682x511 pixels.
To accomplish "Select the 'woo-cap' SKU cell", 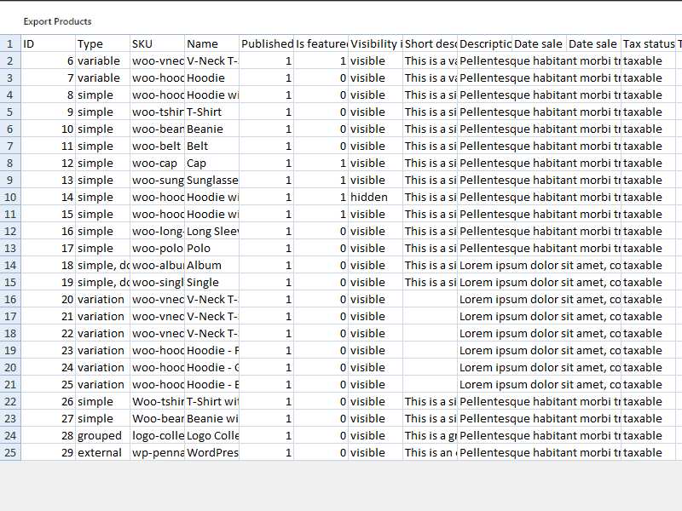I will 157,163.
